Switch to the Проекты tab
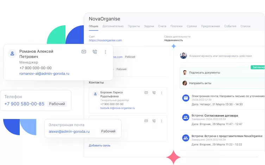Image resolution: width=265 pixels, height=165 pixels. pos(134,26)
